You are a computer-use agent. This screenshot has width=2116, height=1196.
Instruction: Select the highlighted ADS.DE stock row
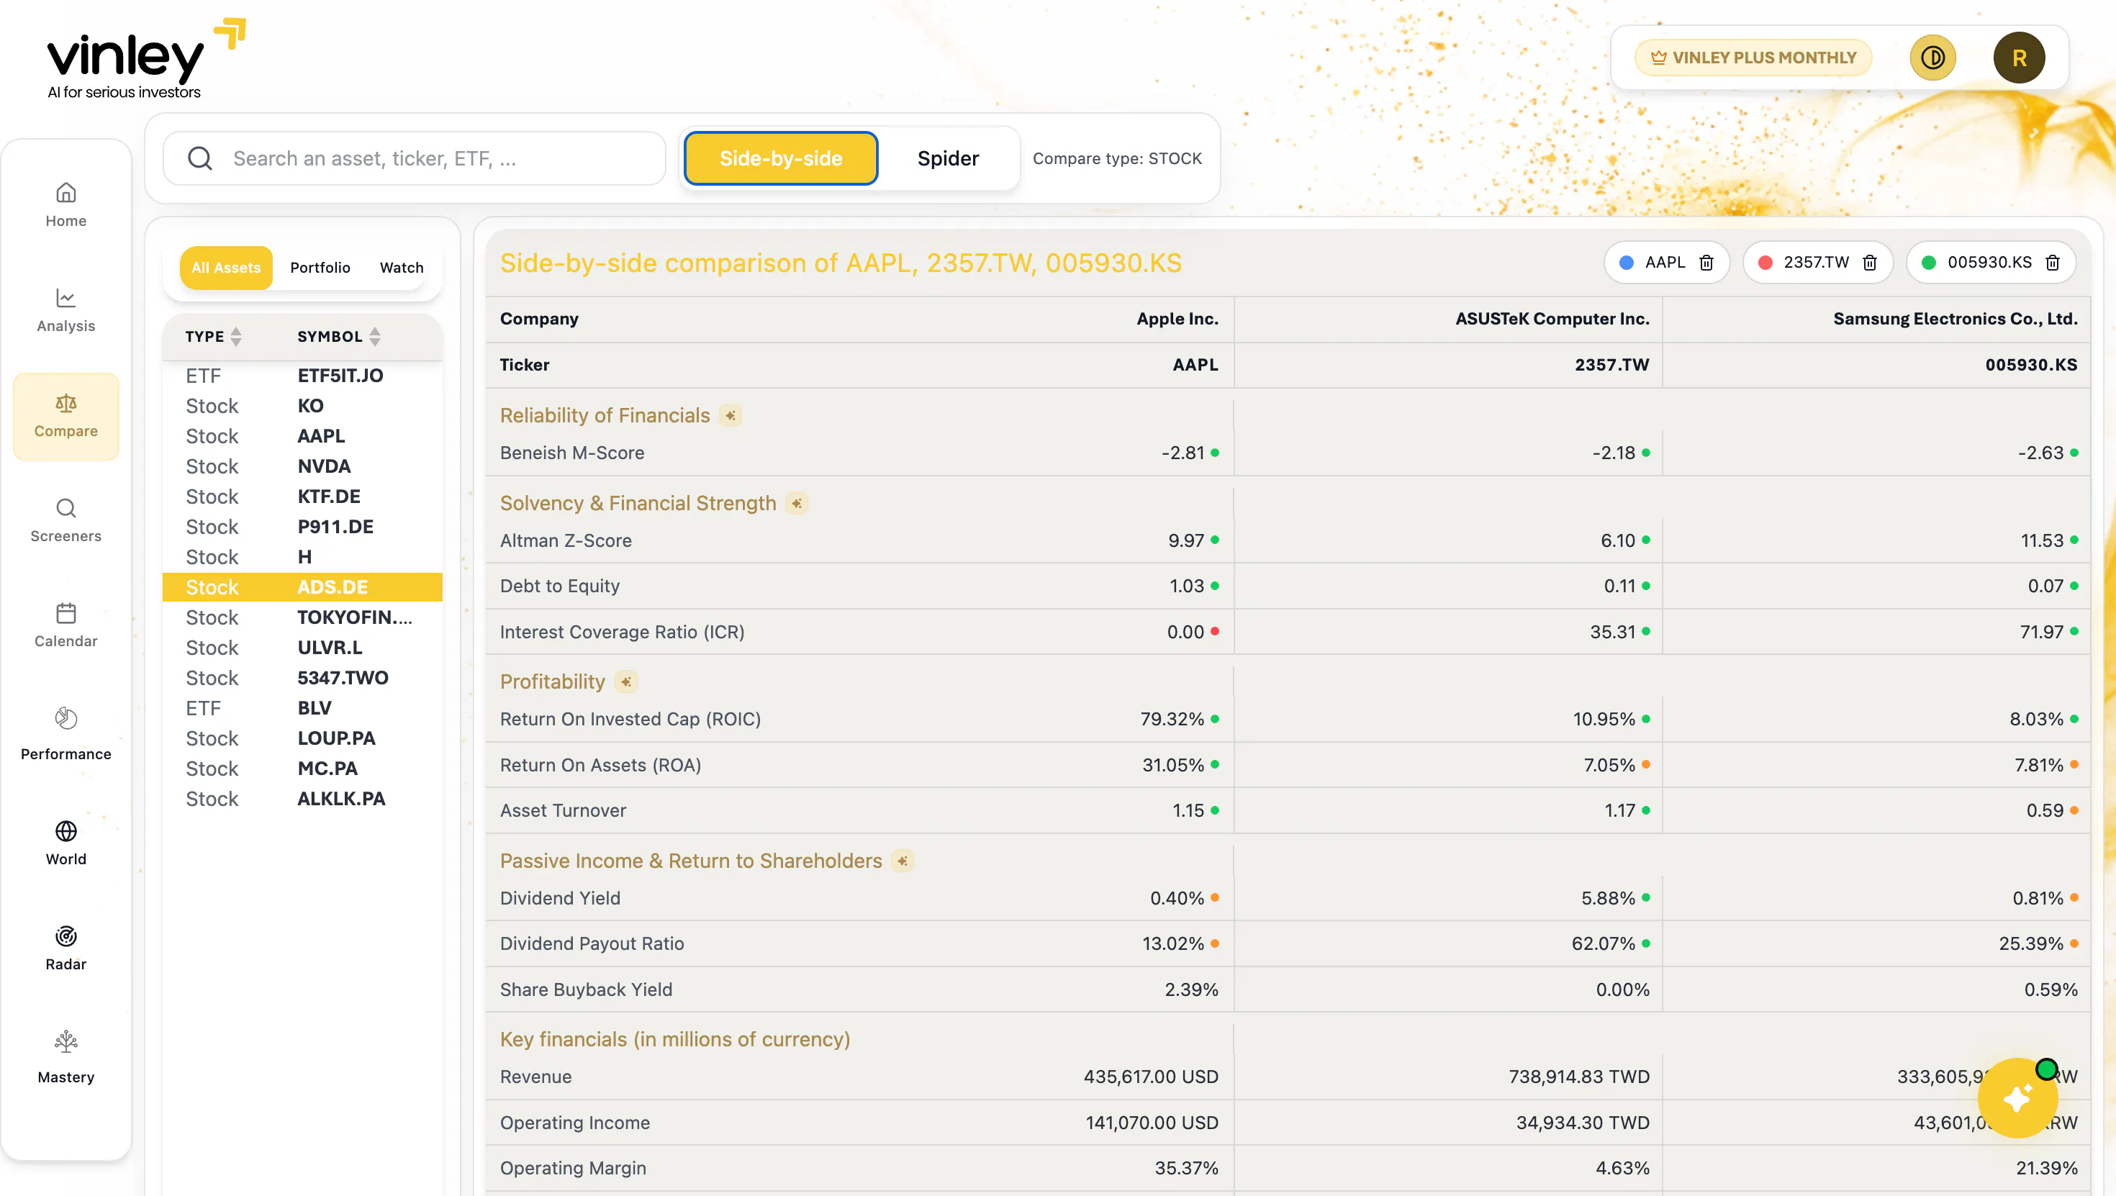click(x=302, y=587)
